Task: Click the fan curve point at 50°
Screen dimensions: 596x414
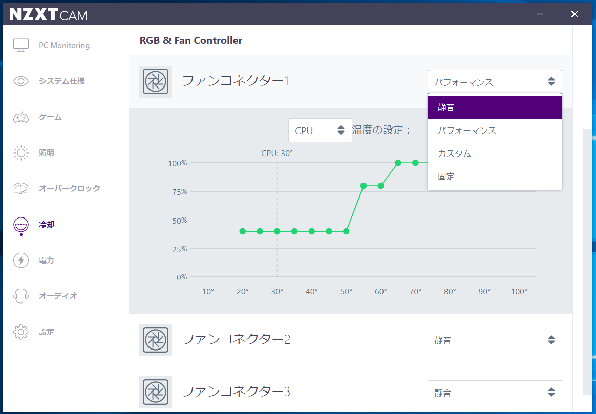Action: coord(346,231)
